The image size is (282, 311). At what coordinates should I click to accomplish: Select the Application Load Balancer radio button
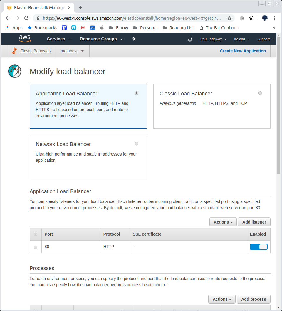(x=137, y=93)
